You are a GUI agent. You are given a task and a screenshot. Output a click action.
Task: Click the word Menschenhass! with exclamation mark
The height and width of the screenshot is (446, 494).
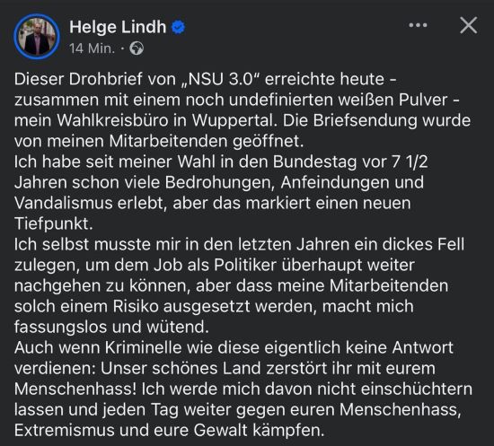75,389
